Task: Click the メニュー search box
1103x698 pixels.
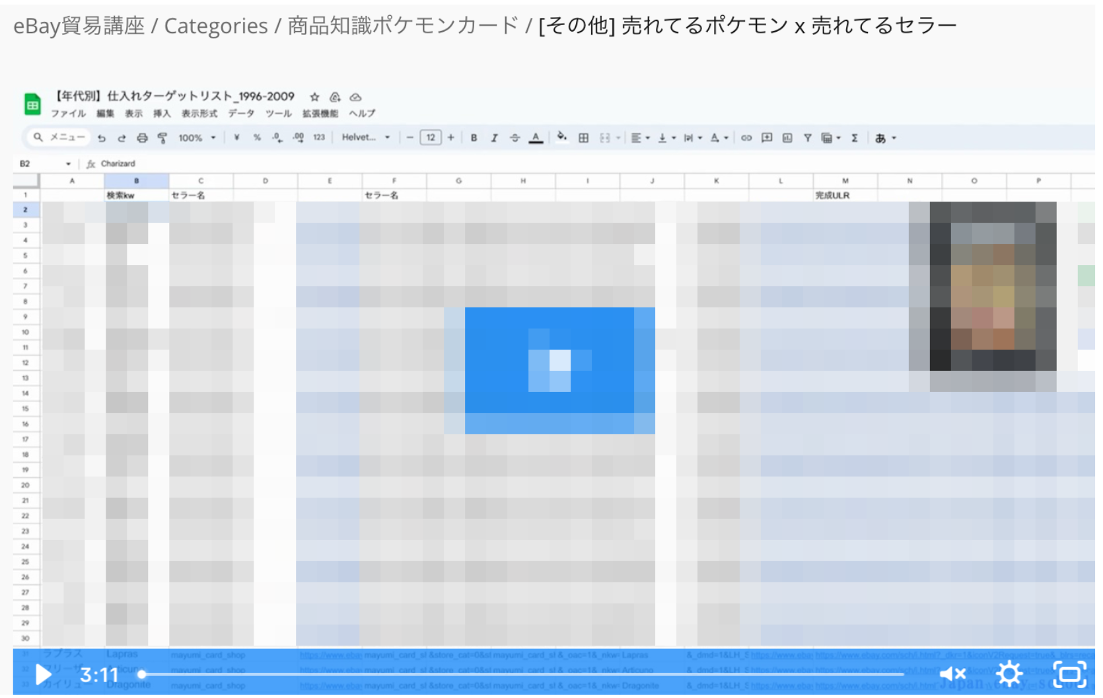Action: 59,137
